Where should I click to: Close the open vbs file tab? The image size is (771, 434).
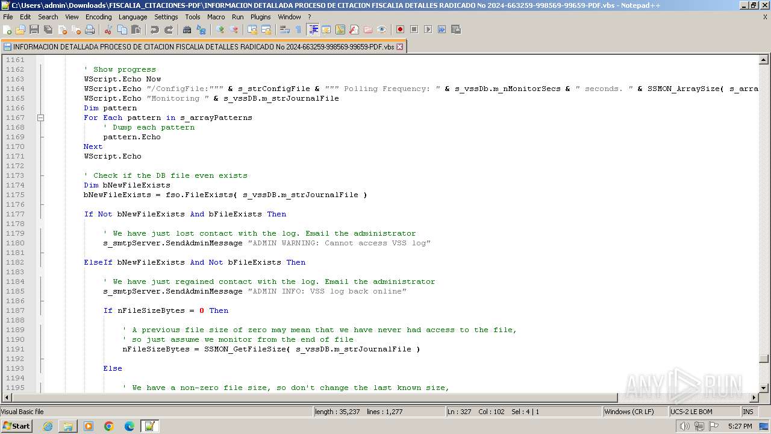click(399, 46)
